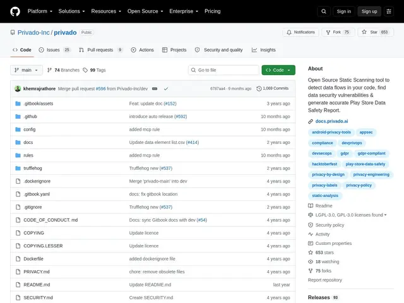Open the .gitignore file
Viewport: 404px width, 303px height.
(32, 207)
